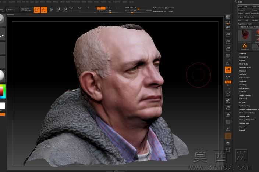Image resolution: width=259 pixels, height=172 pixels.
Task: Expand the Geometry sub-palette
Action: tap(243, 57)
